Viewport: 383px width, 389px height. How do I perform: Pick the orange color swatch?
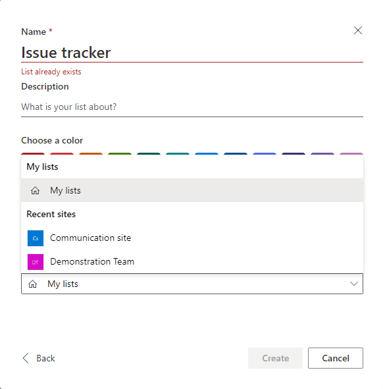91,154
